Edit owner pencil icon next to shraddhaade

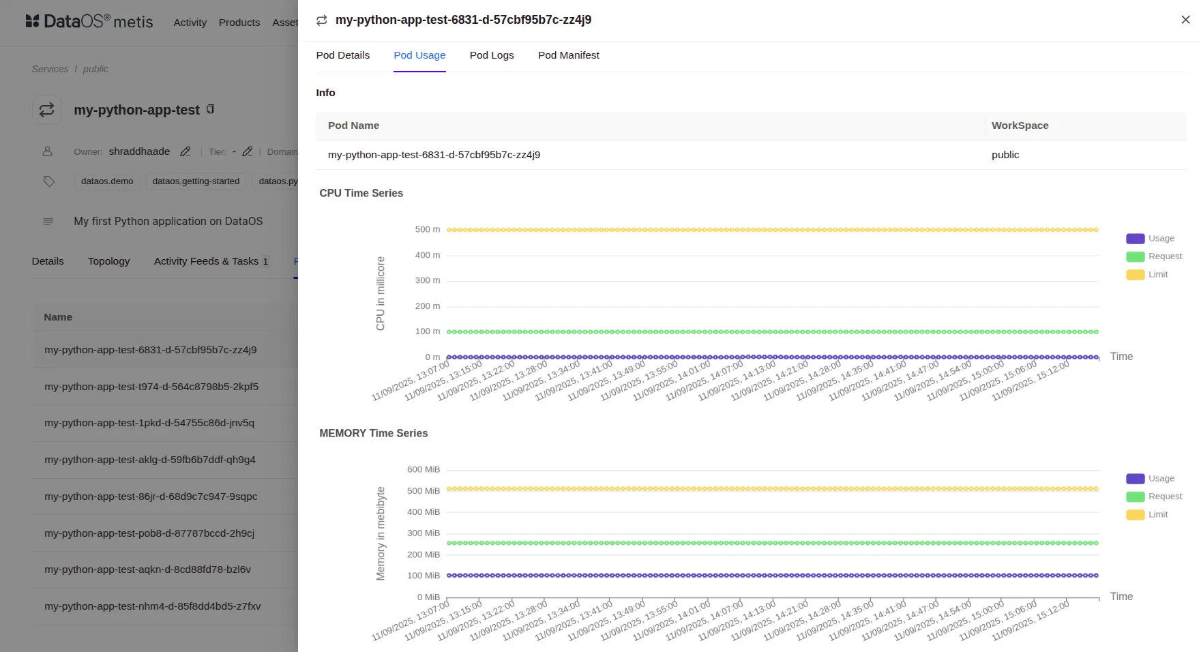pos(185,151)
